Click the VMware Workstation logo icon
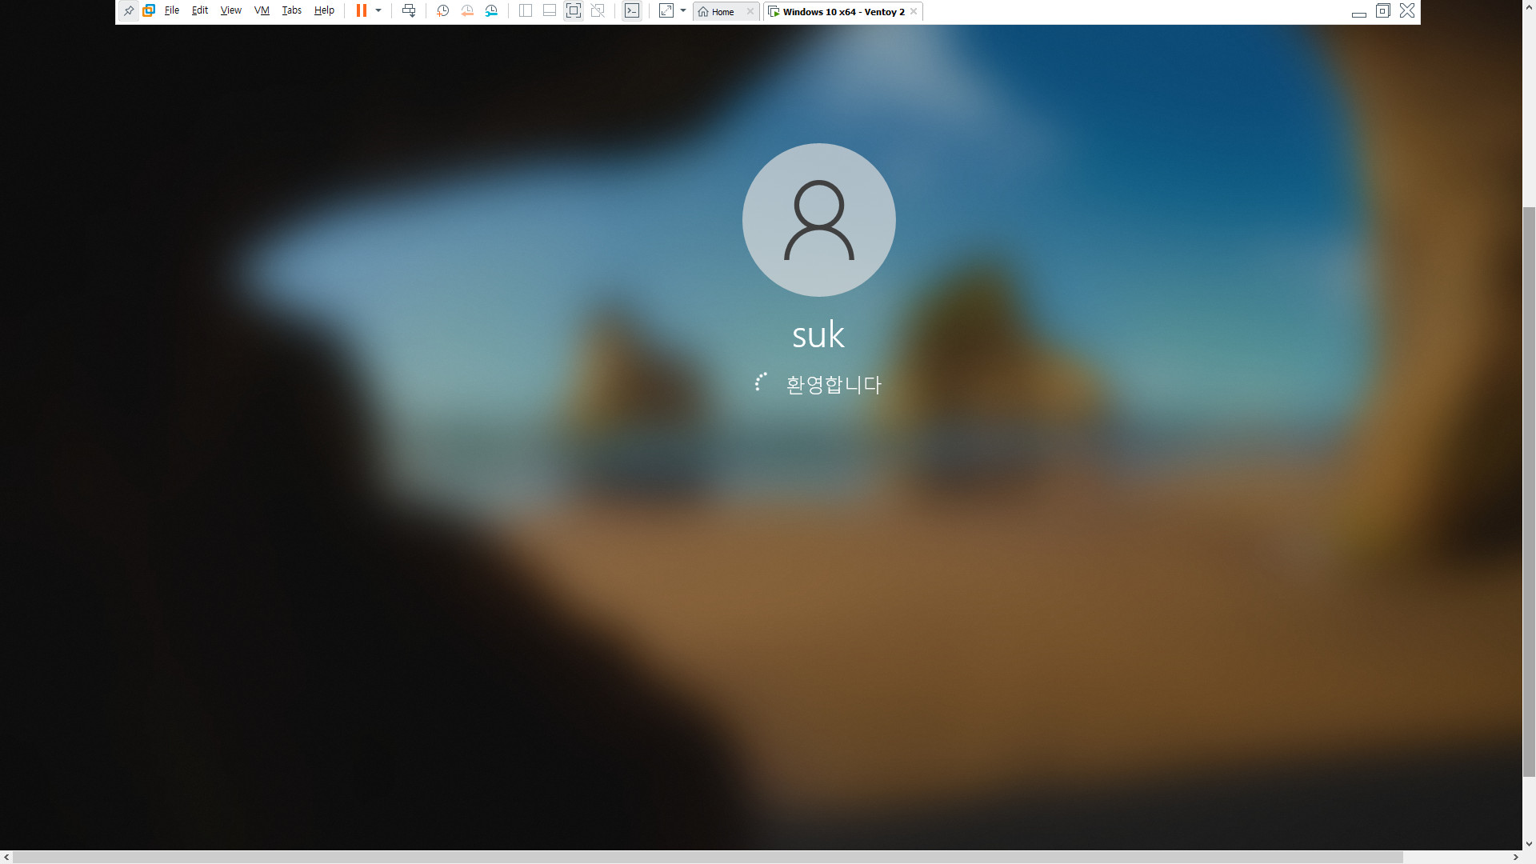 pos(149,11)
